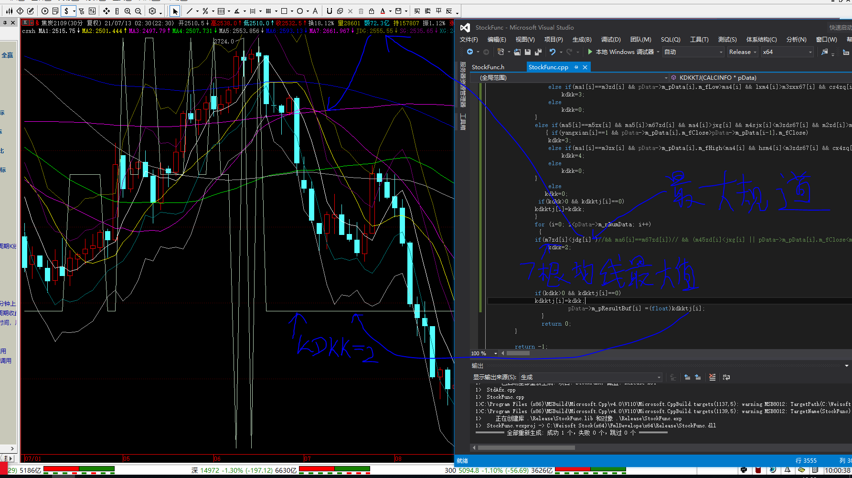The width and height of the screenshot is (852, 478).
Task: Toggle the pin icon on the left chart panel
Action: 5,22
